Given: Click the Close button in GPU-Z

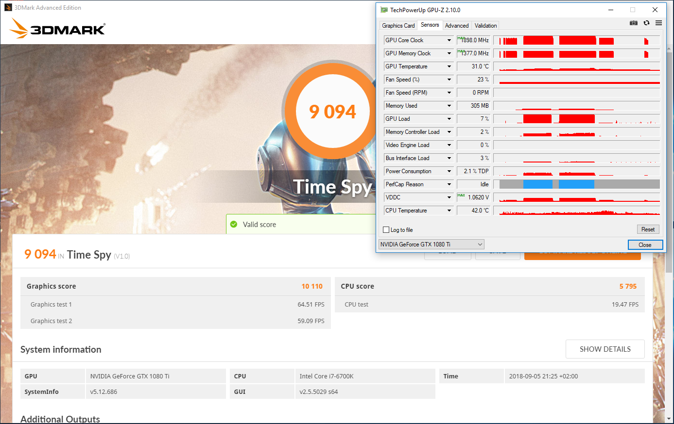Looking at the screenshot, I should (x=645, y=245).
